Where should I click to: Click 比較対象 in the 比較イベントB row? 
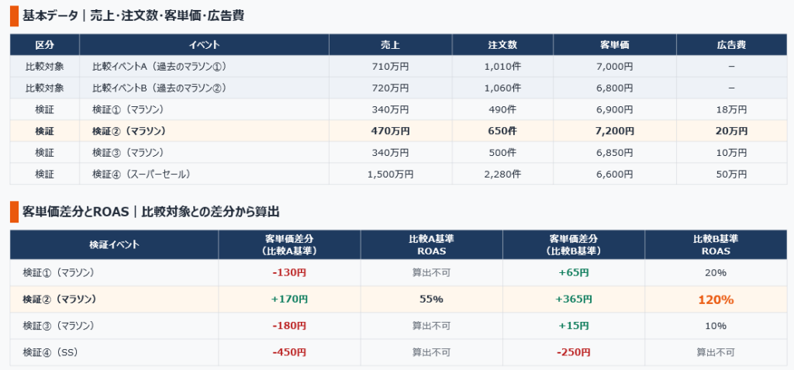click(44, 88)
